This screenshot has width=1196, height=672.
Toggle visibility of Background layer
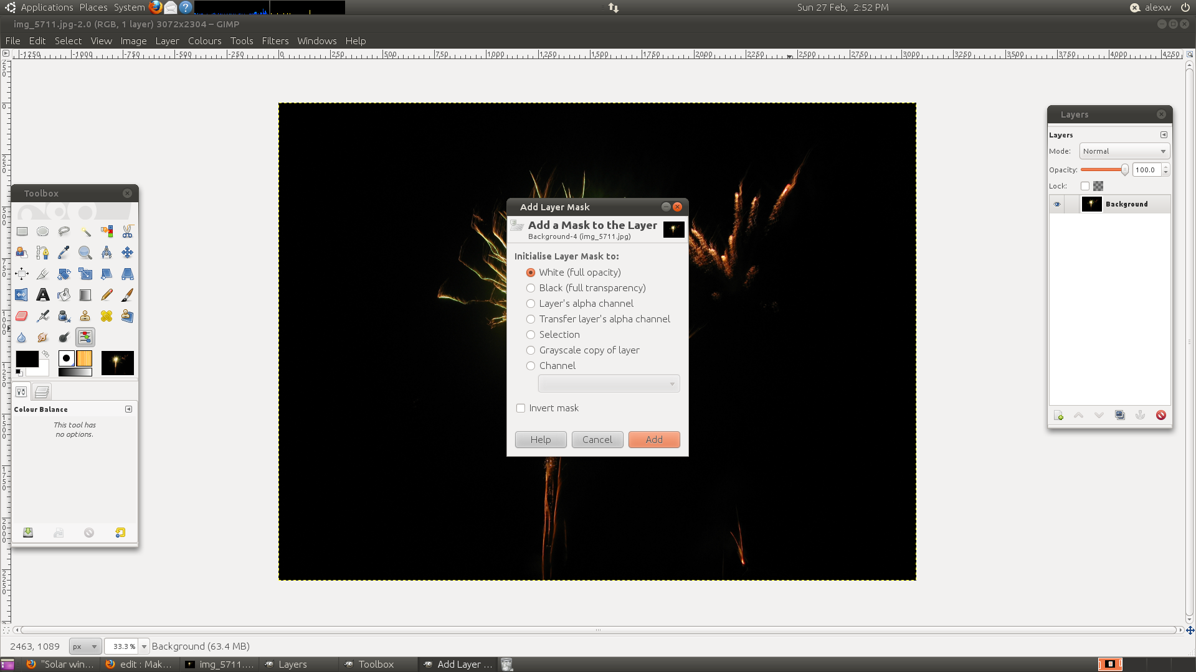tap(1056, 203)
